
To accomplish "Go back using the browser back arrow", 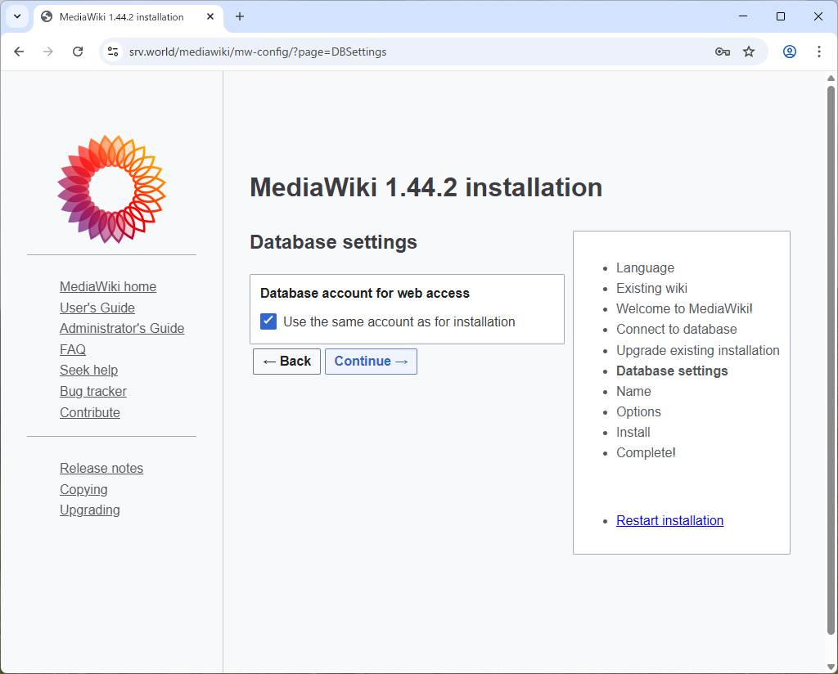I will tap(19, 52).
